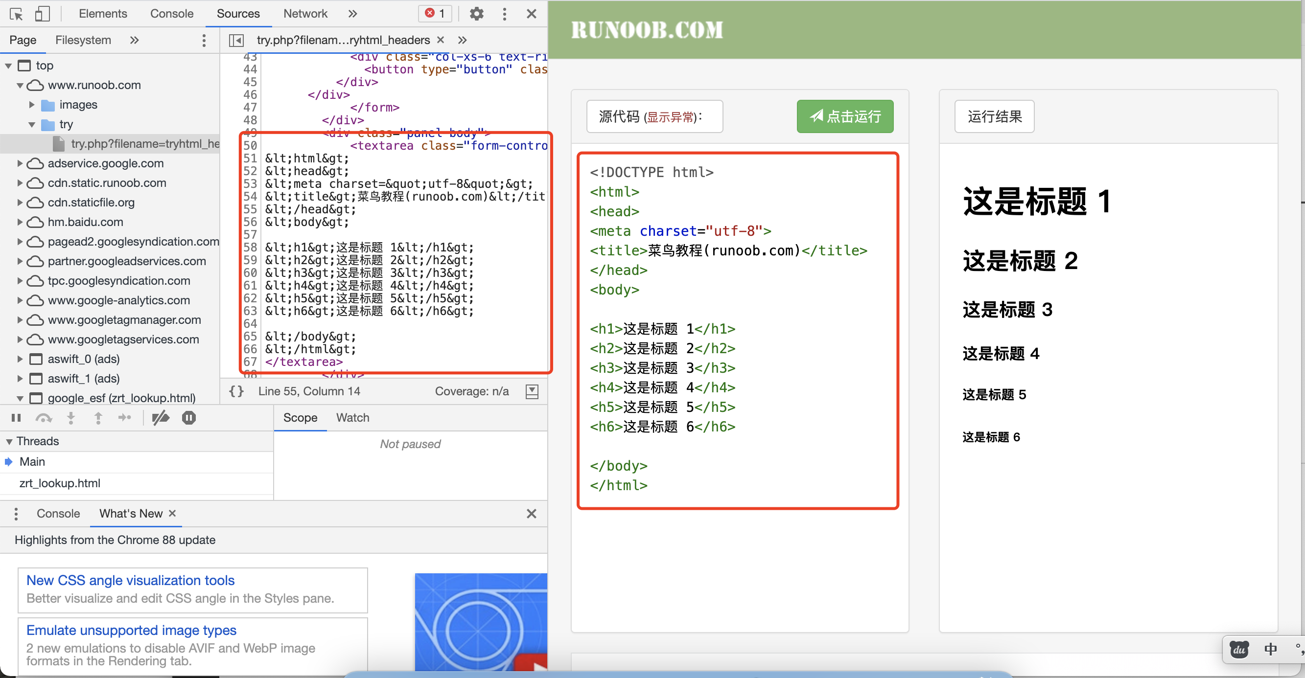The width and height of the screenshot is (1305, 678).
Task: Click the green 点击运行 run button
Action: click(x=844, y=116)
